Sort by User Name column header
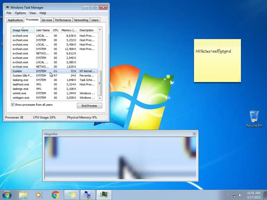This screenshot has width=267, height=200. [x=43, y=30]
